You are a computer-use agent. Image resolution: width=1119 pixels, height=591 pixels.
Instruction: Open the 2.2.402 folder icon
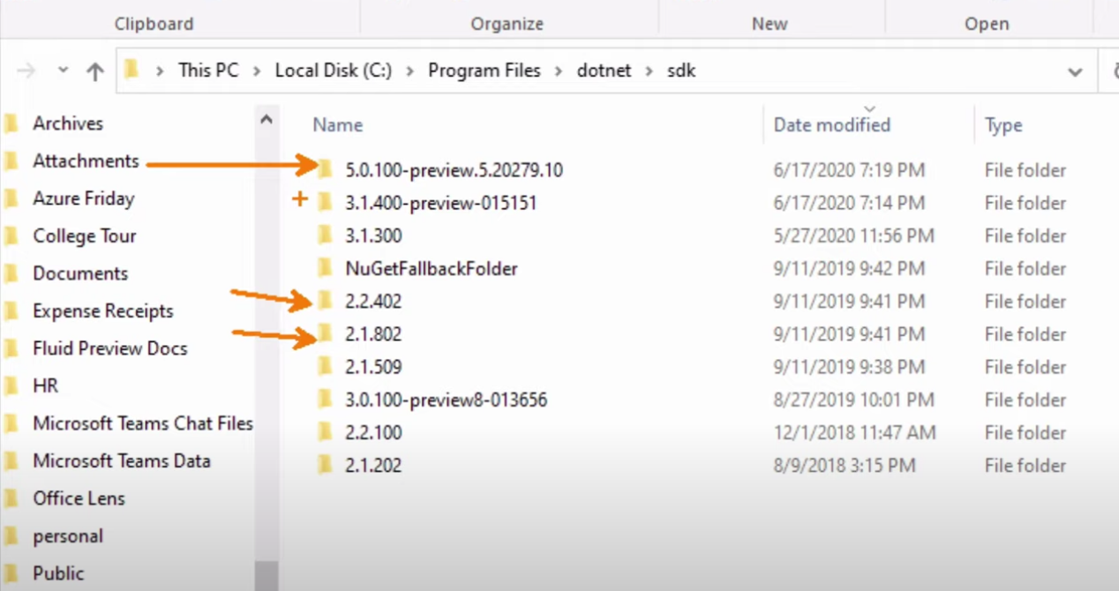325,301
